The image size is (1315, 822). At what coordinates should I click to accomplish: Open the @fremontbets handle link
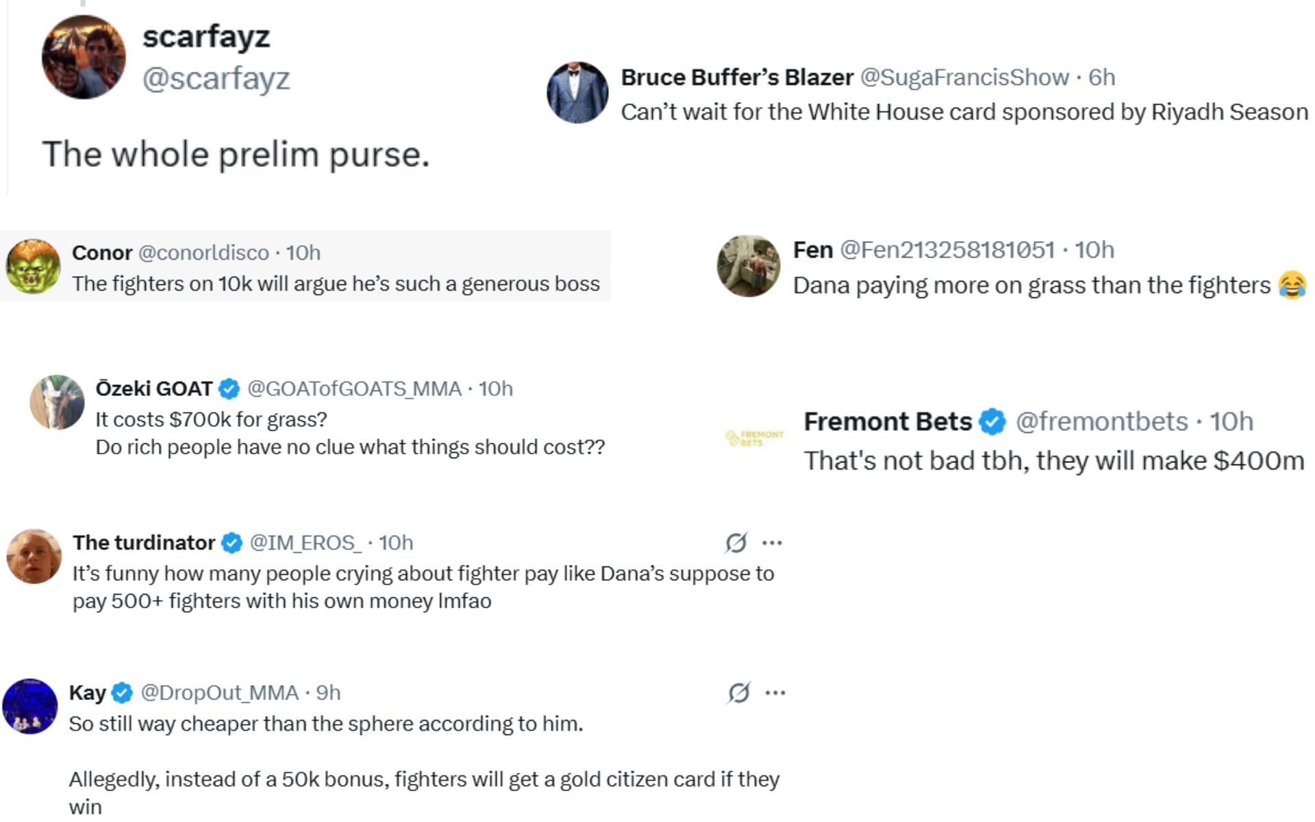tap(1101, 422)
